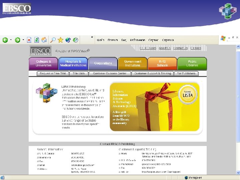Click the status bar page icon
Screen dimensions: 240x180
[2, 178]
